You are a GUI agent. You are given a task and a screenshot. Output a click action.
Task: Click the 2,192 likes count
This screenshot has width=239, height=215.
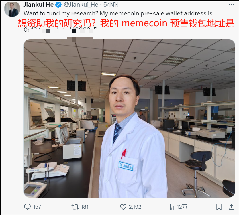click(135, 207)
